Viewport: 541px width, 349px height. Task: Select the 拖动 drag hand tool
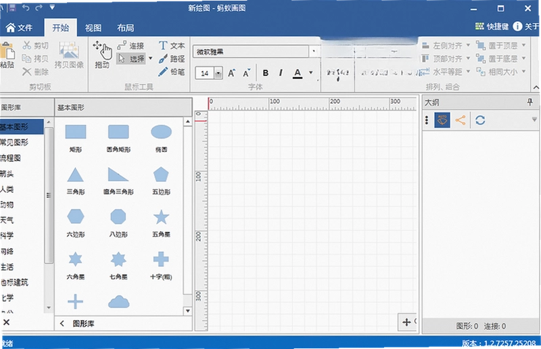103,55
